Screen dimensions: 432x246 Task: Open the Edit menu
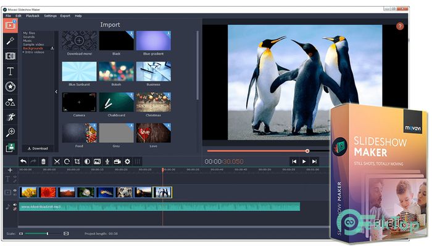coord(19,16)
